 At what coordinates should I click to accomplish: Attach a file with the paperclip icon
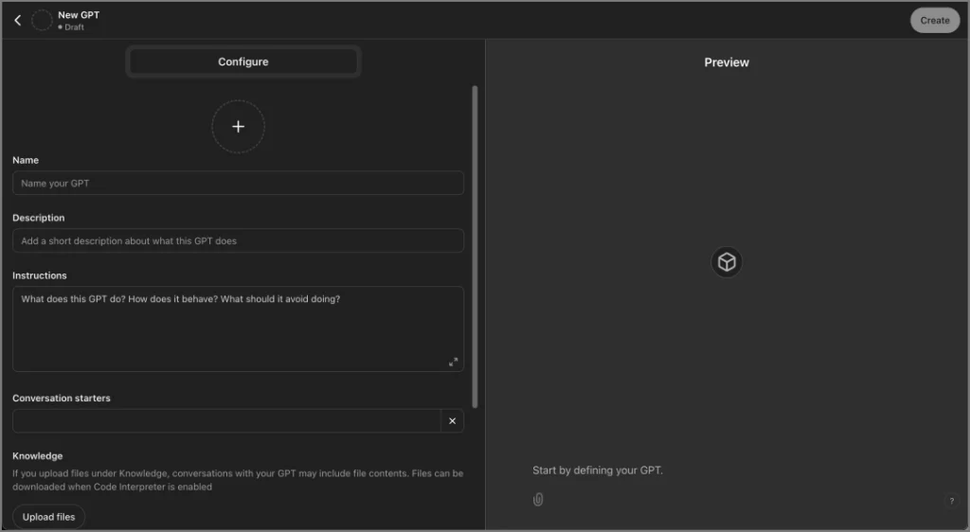pyautogui.click(x=538, y=499)
